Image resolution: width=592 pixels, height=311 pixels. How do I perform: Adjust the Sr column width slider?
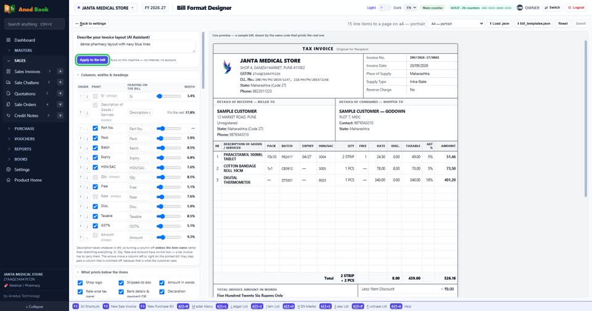[x=169, y=96]
